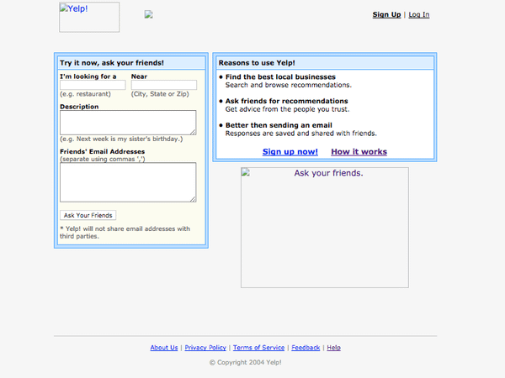Click the small broken image beside the logo

[148, 14]
